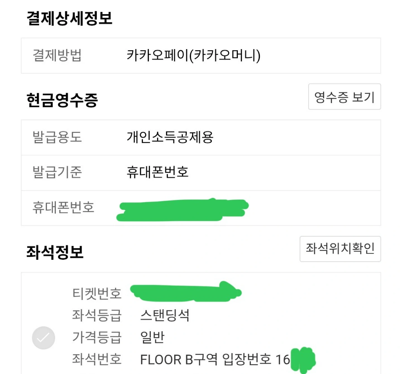This screenshot has width=402, height=374.
Task: Click the 티켓번호 label
Action: pyautogui.click(x=97, y=293)
